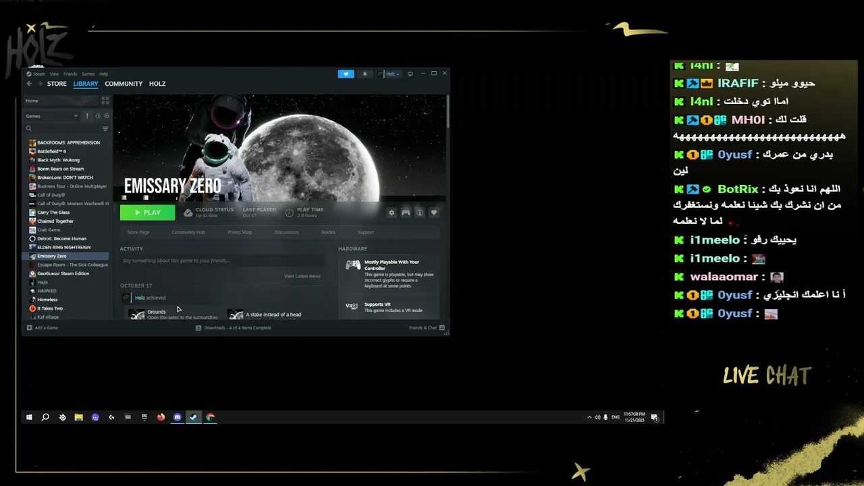
Task: Open controller layout icon for Emissary Zero
Action: pos(406,213)
